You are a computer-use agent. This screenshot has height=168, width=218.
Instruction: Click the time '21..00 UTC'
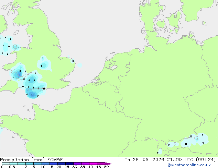tap(180, 160)
